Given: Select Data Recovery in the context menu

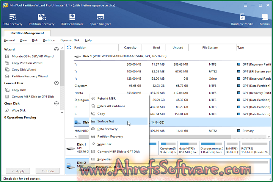Looking at the screenshot, I should click(119, 129).
